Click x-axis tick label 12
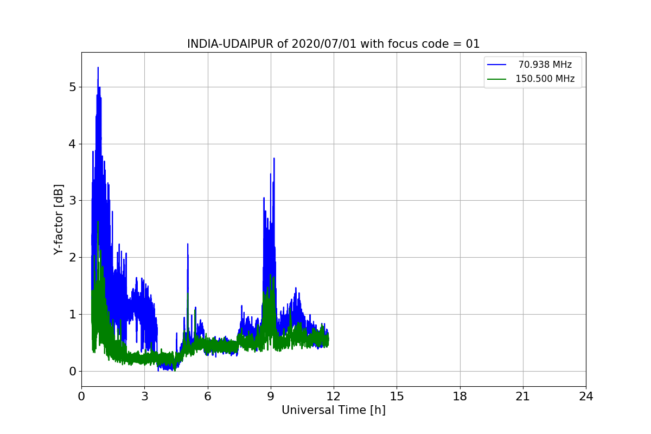 334,397
